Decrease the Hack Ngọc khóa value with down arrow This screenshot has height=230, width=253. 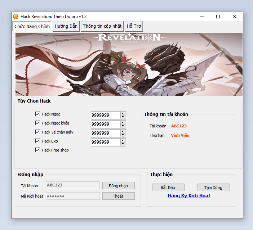pos(123,126)
